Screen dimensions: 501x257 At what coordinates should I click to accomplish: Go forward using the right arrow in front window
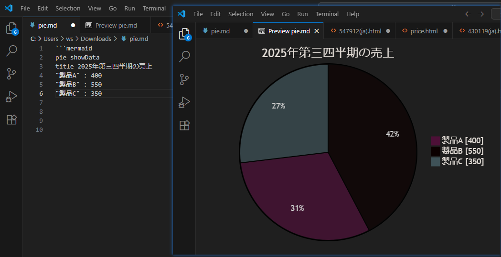[480, 14]
